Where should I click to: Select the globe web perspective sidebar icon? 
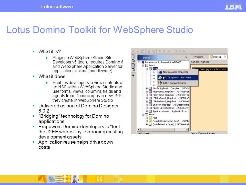pos(133,70)
